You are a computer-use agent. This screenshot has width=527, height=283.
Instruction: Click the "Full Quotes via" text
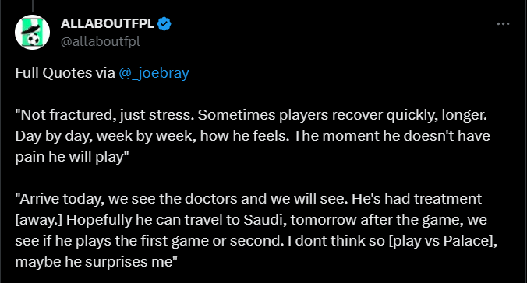[x=65, y=73]
